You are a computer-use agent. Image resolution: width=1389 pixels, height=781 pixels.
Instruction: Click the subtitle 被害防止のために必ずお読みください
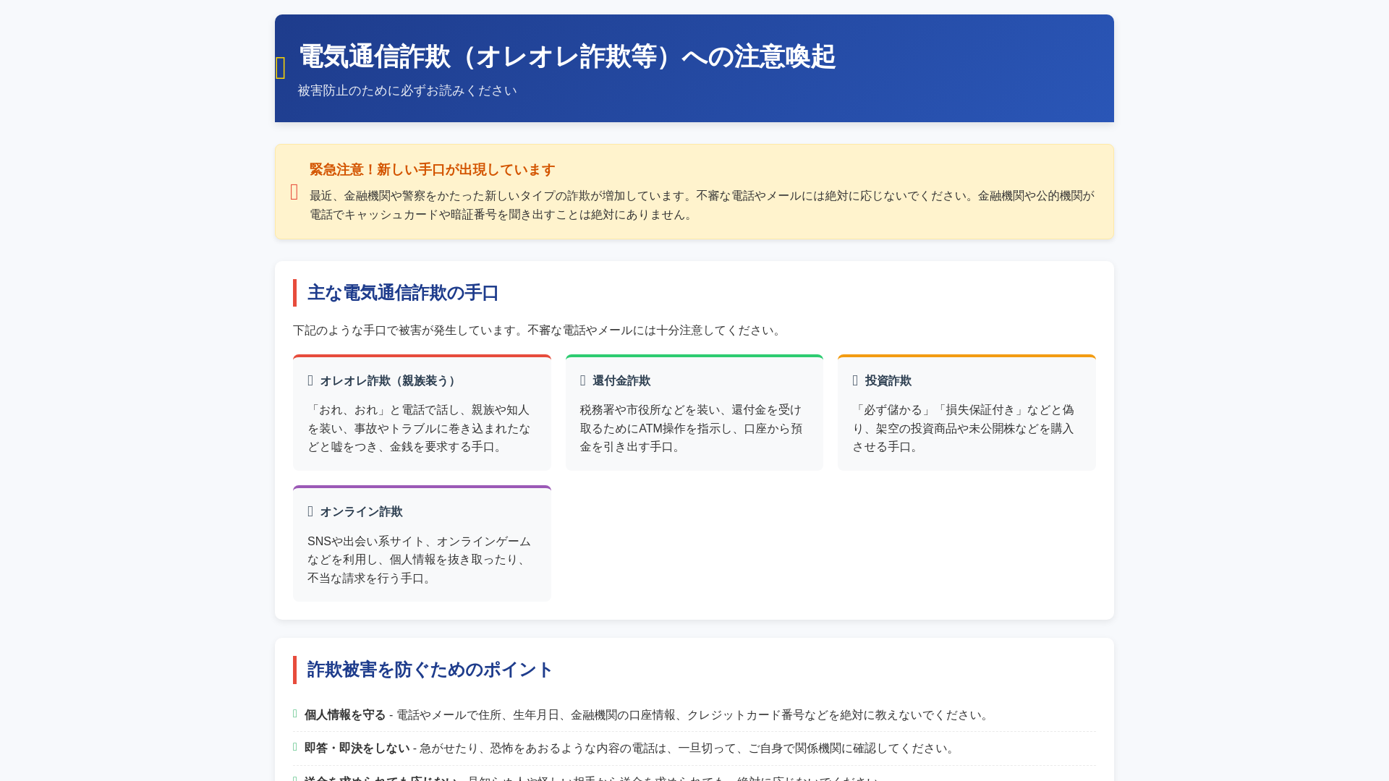pos(407,90)
